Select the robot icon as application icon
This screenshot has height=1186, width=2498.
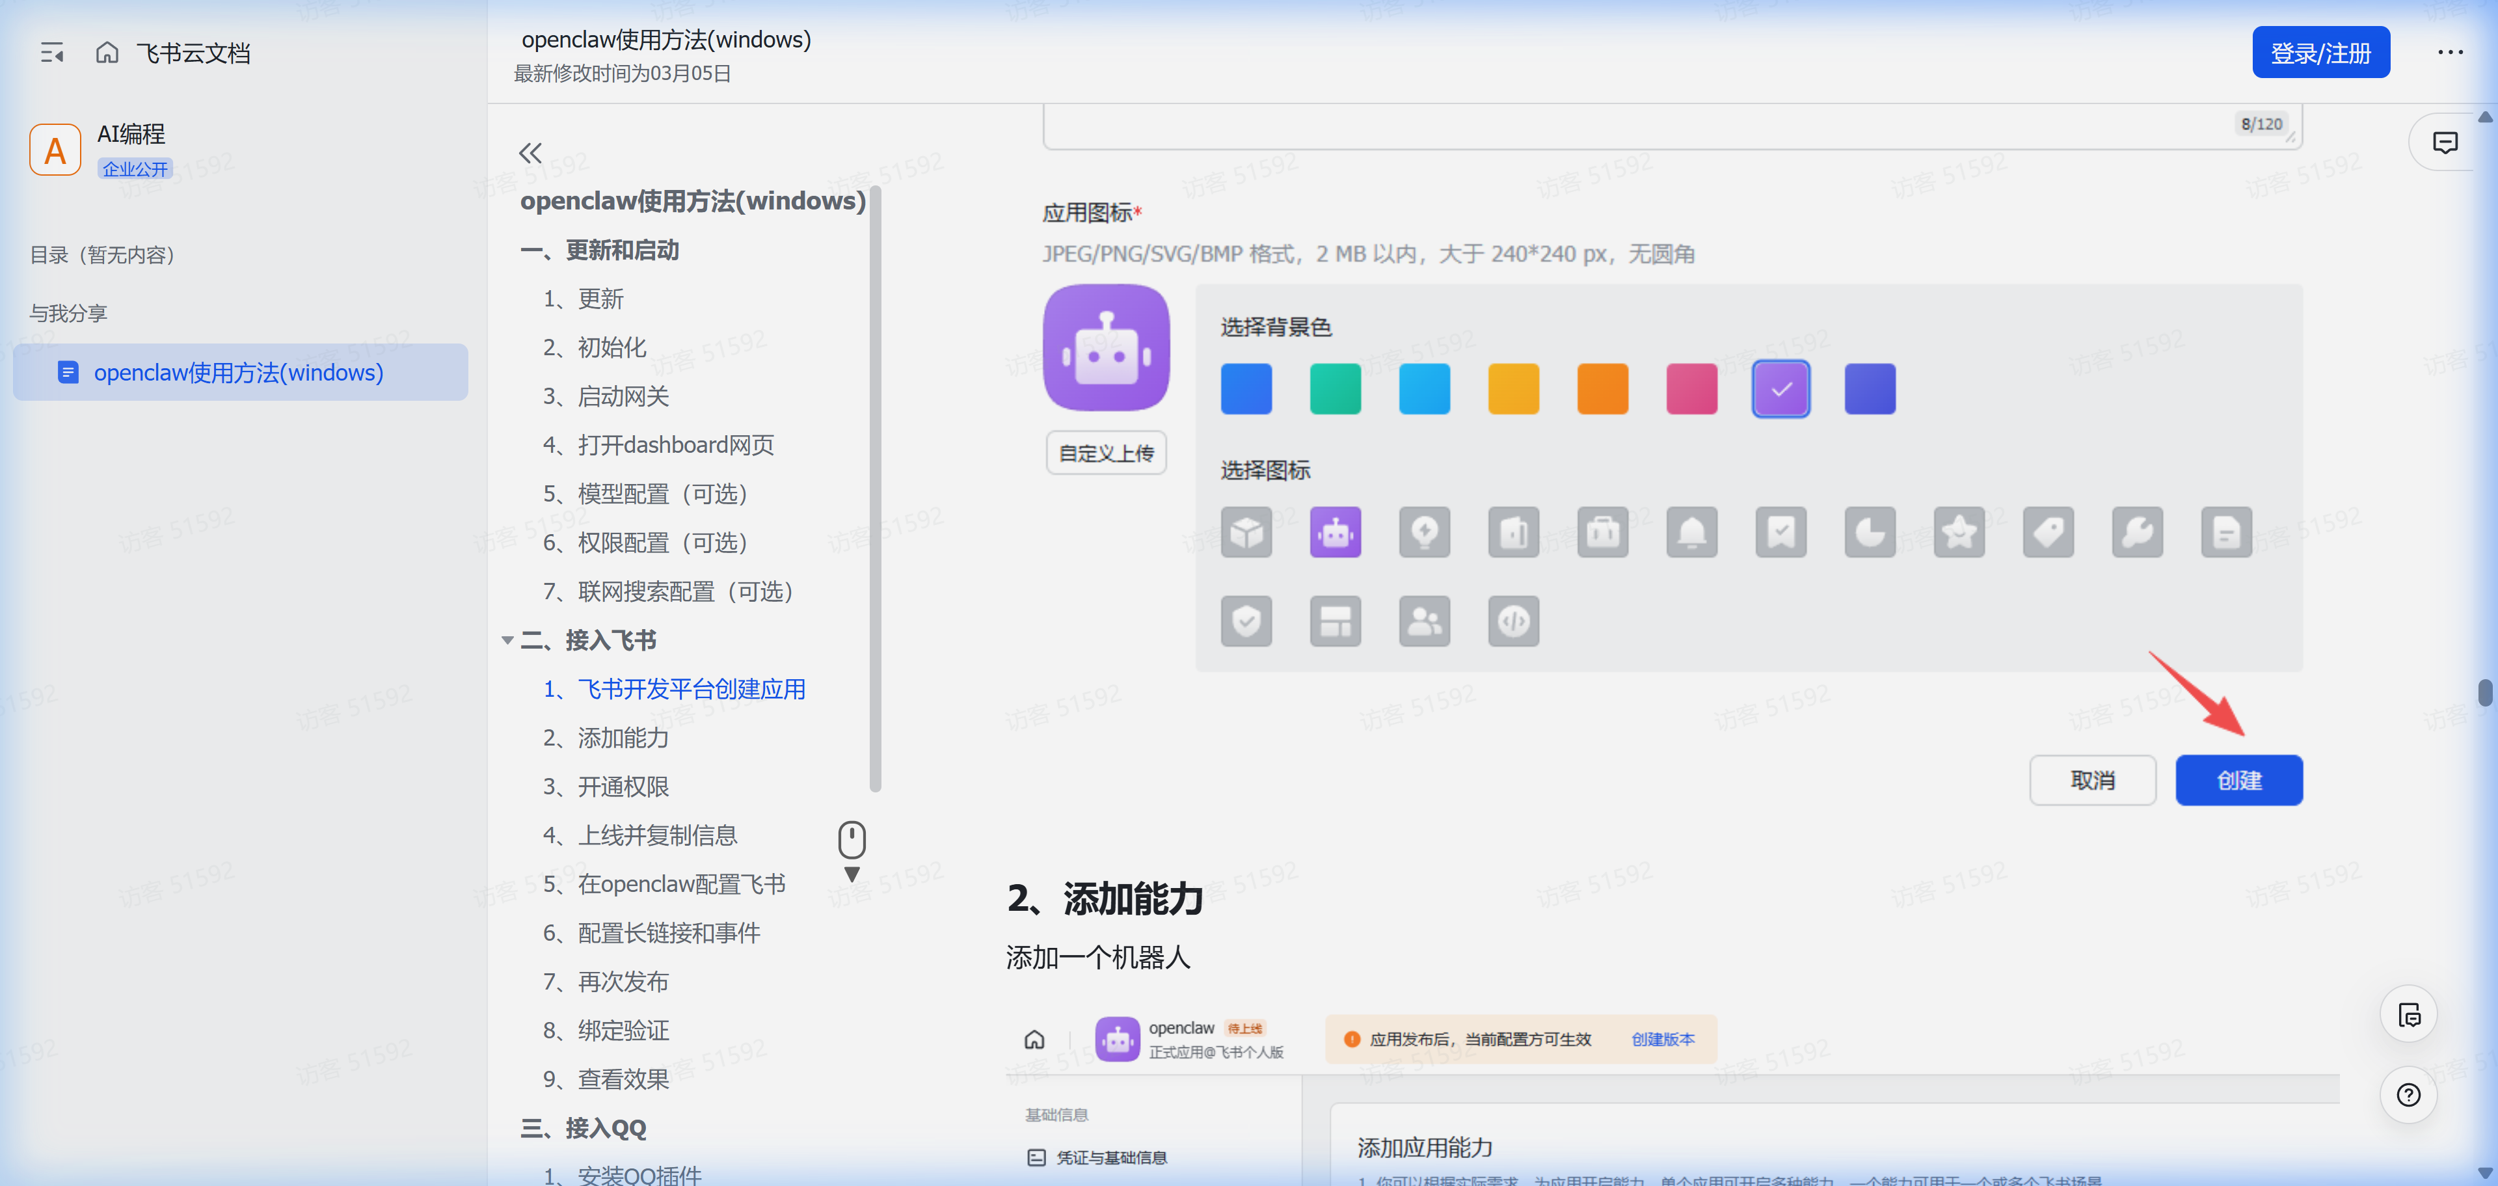click(x=1336, y=532)
